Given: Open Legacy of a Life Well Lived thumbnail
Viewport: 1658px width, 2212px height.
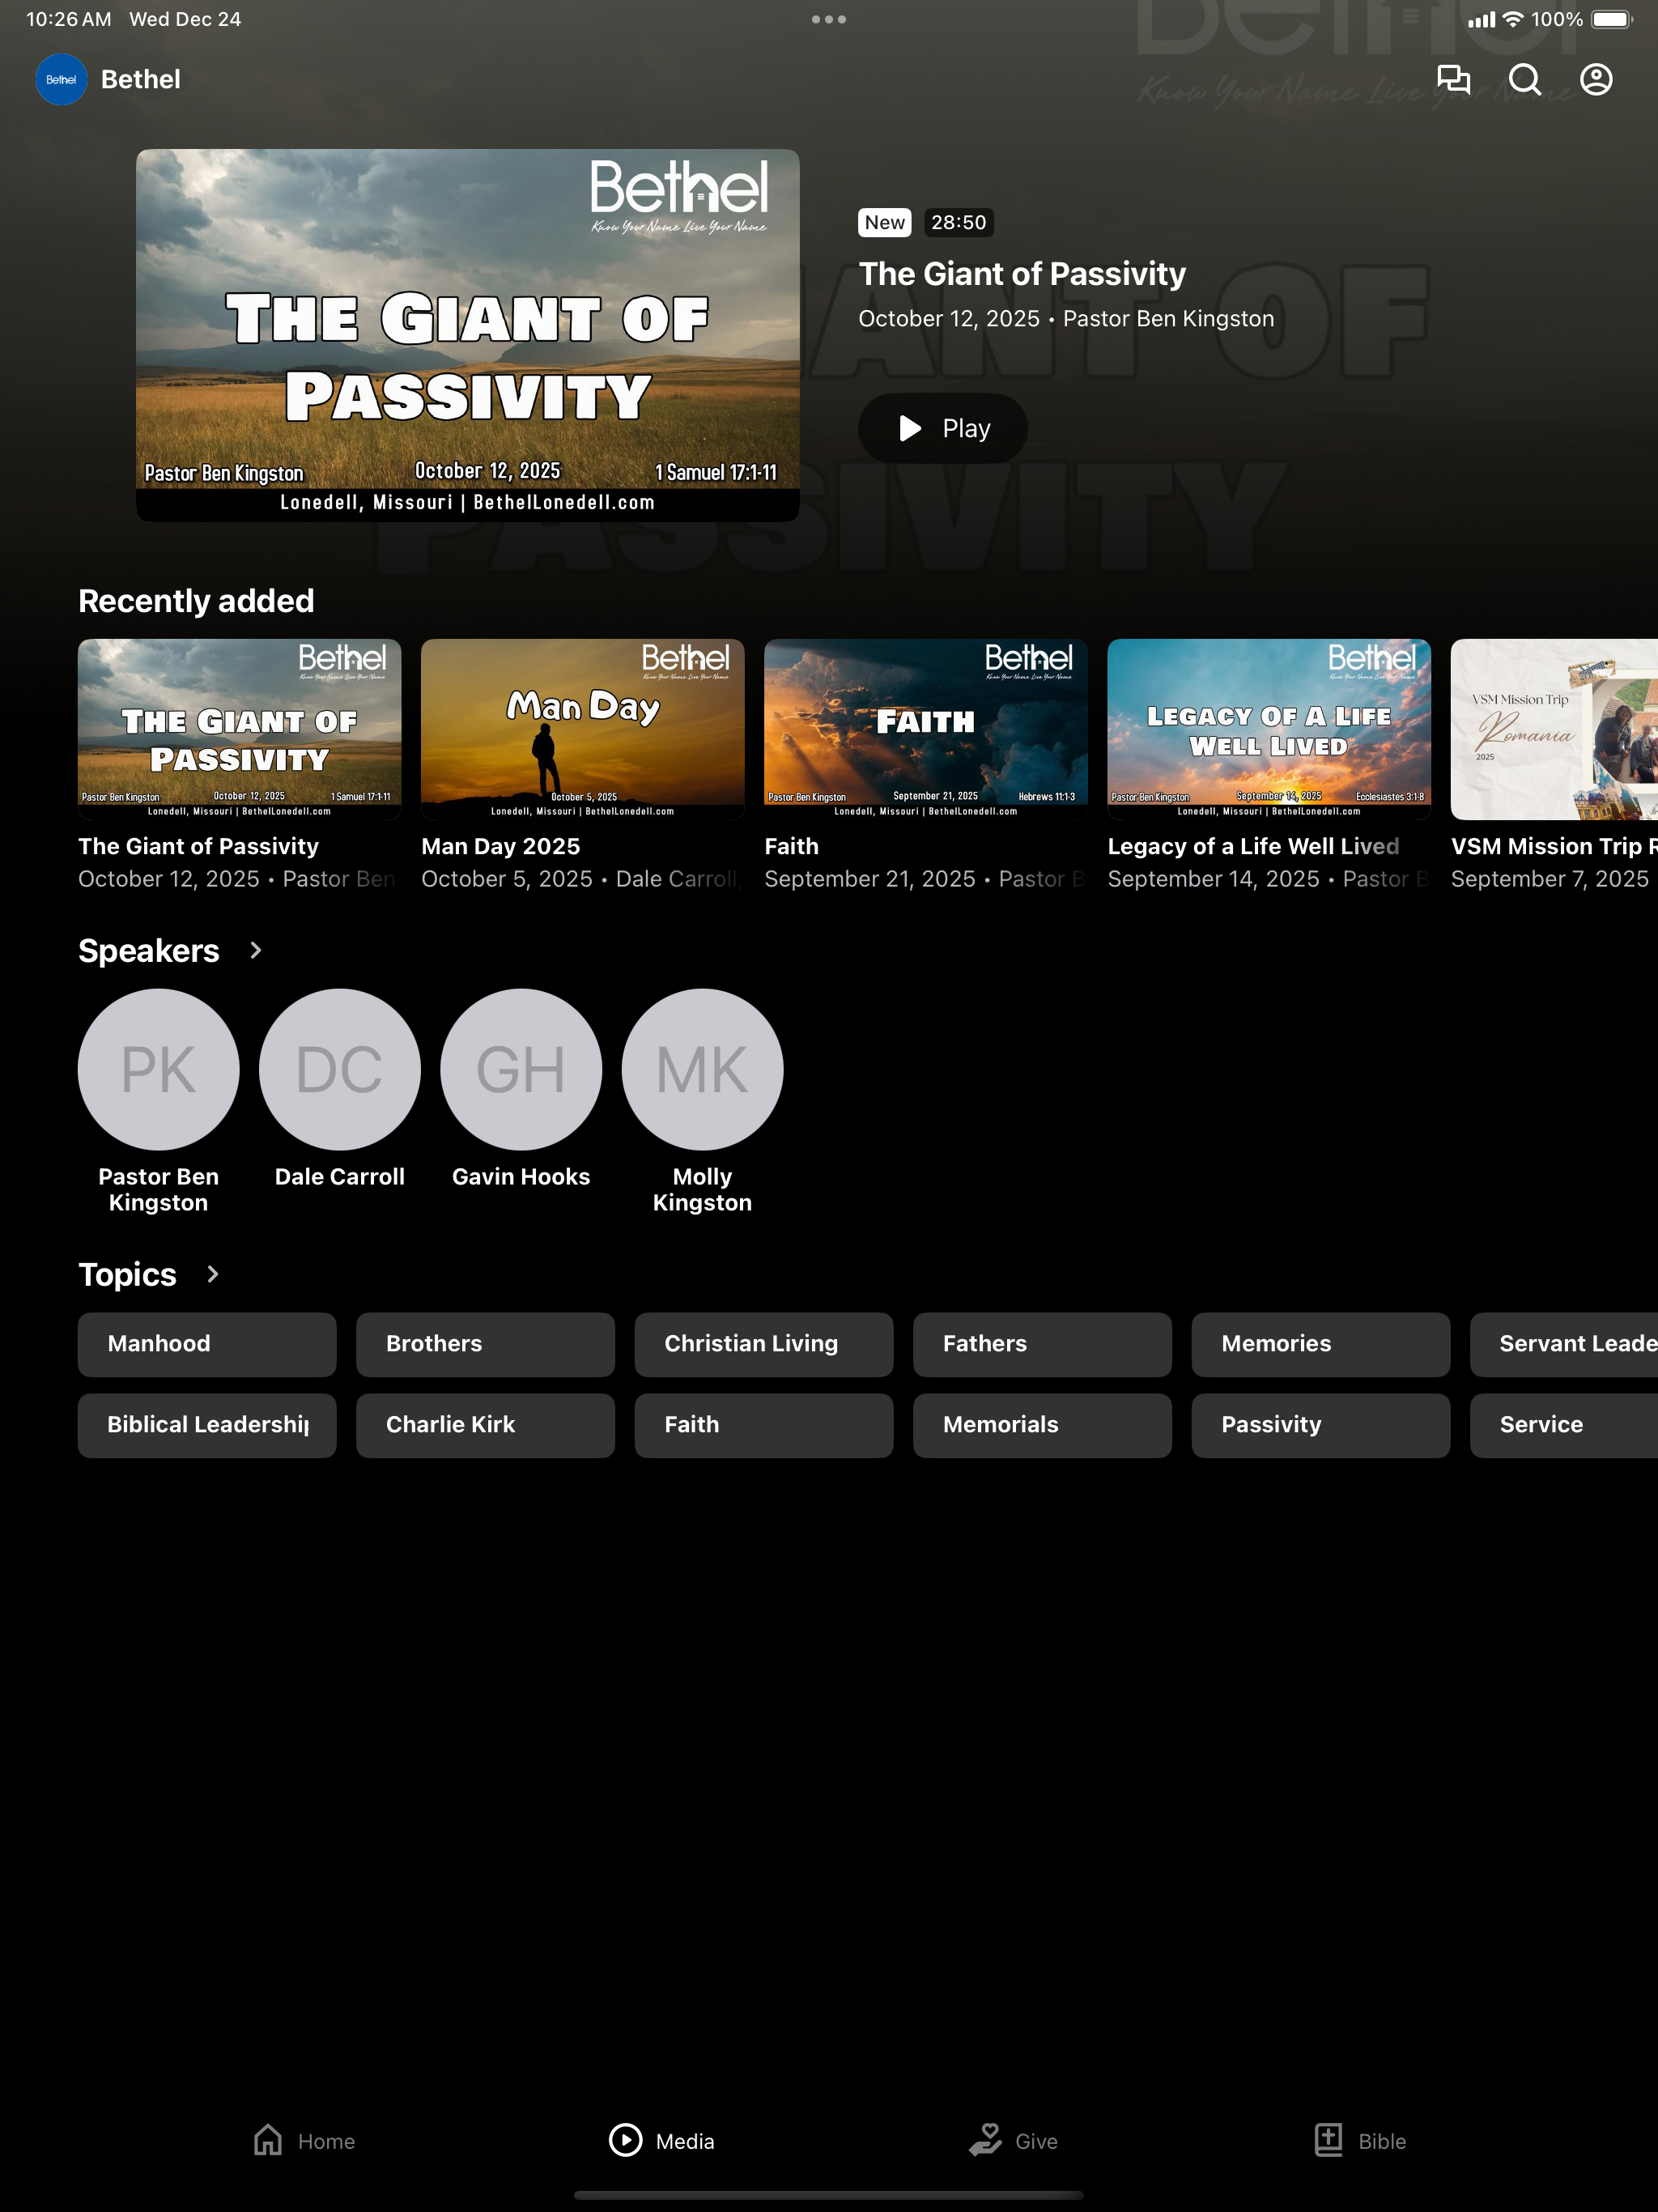Looking at the screenshot, I should click(x=1269, y=729).
